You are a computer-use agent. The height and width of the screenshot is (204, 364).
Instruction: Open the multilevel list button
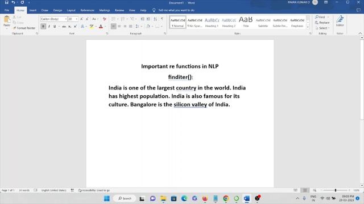pos(132,19)
